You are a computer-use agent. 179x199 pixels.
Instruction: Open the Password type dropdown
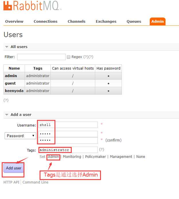click(x=20, y=136)
